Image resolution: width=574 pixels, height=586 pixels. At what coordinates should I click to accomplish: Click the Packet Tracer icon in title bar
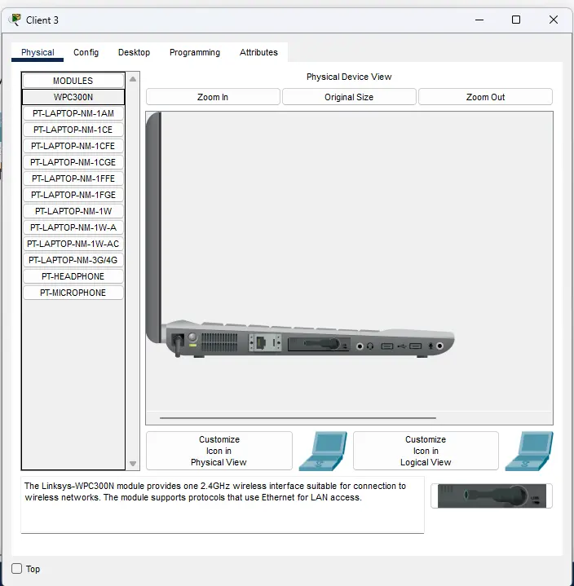click(x=15, y=20)
